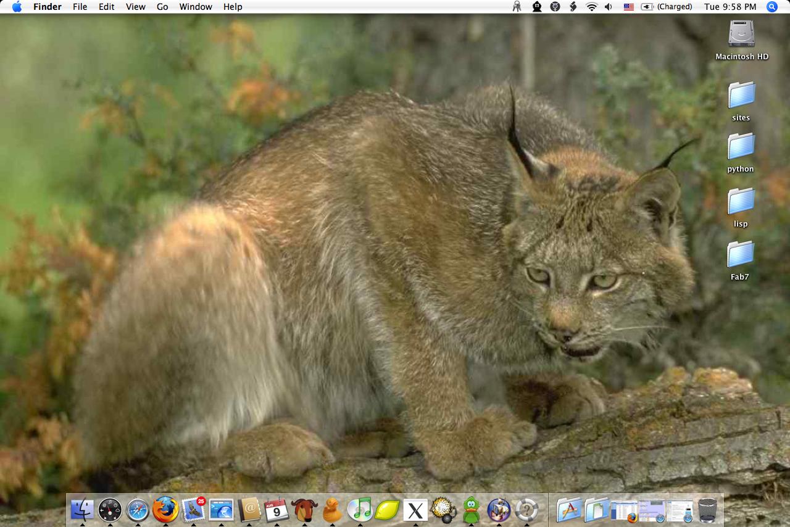Open Address Book in the Dock
790x527 pixels.
click(x=249, y=510)
